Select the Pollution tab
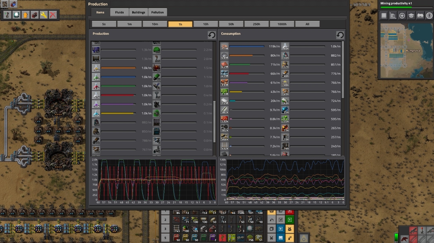Screen dimensions: 434x243 (x=158, y=12)
